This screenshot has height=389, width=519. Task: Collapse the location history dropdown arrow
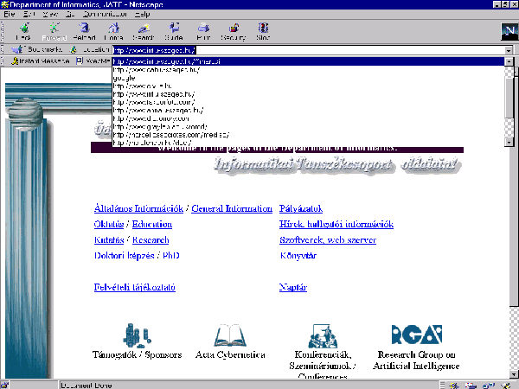(x=507, y=49)
